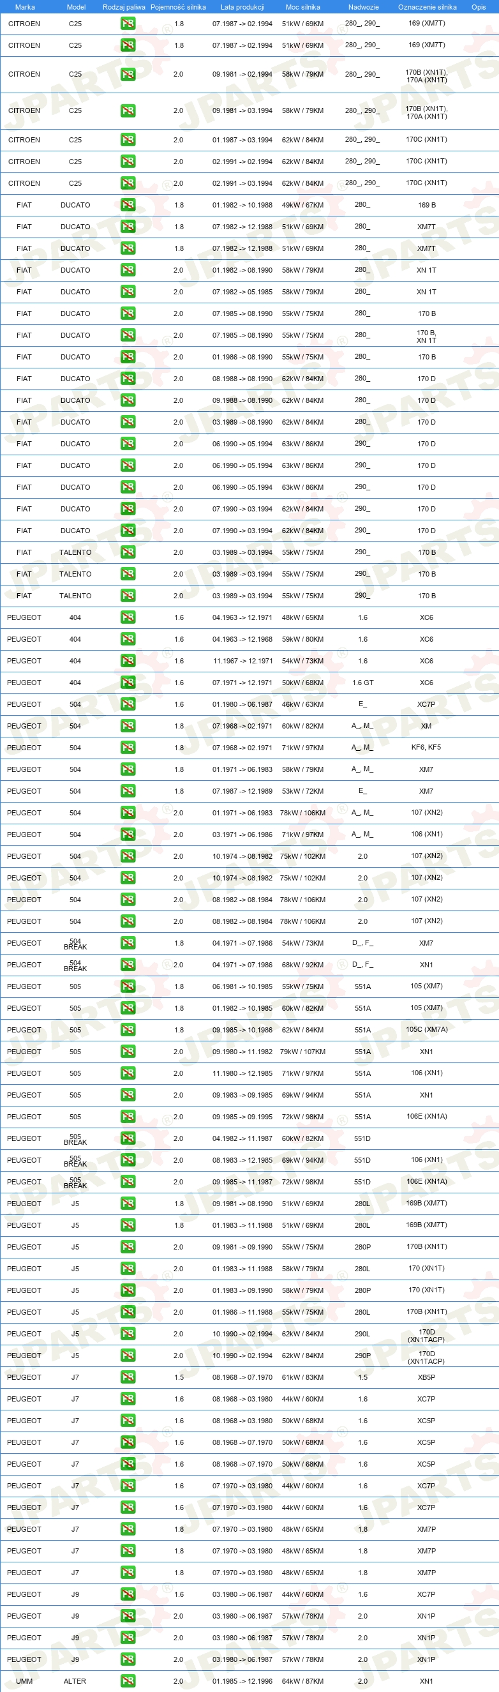Click the fuel icon for 505 BREAK 60kW / 82KM
The width and height of the screenshot is (499, 1692).
(128, 1138)
